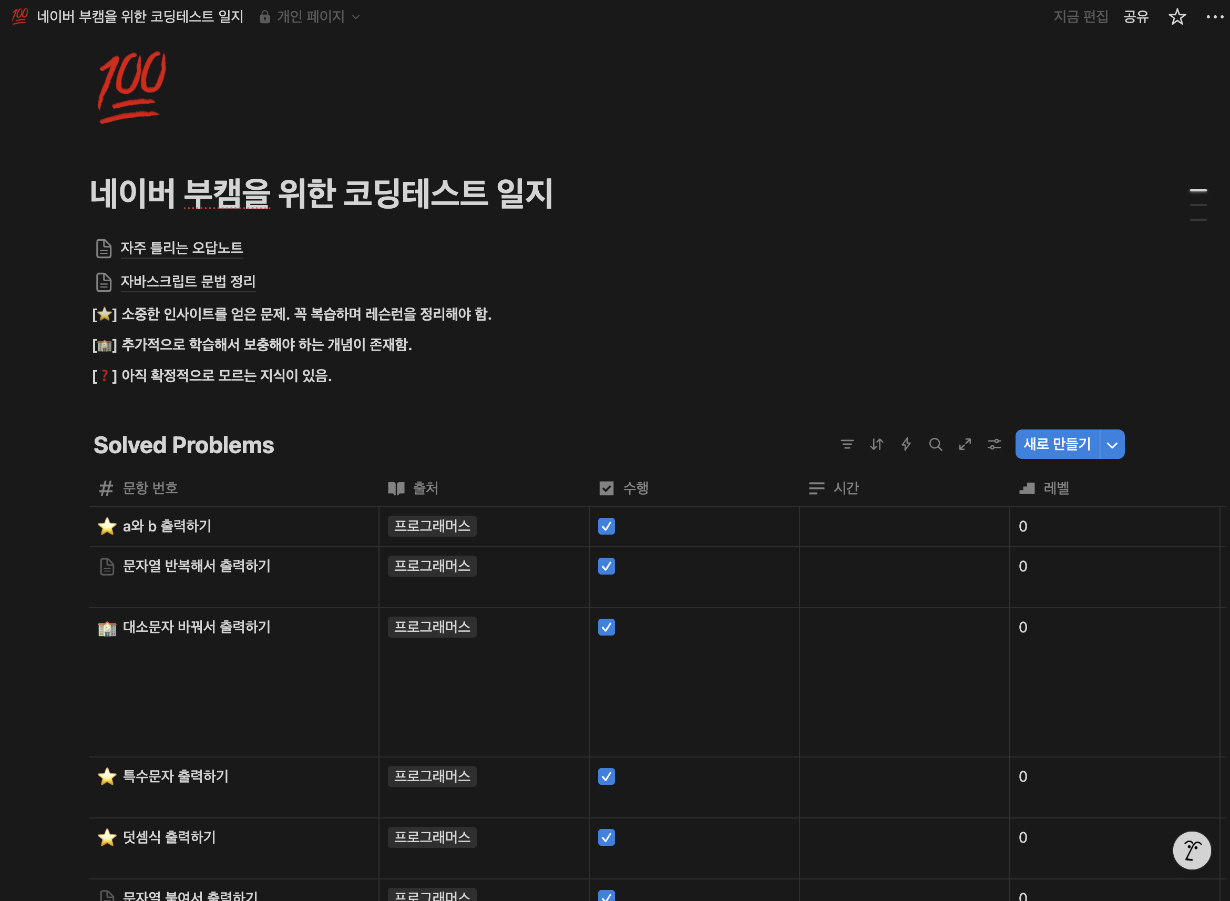Open the view settings sliders icon

pos(994,444)
